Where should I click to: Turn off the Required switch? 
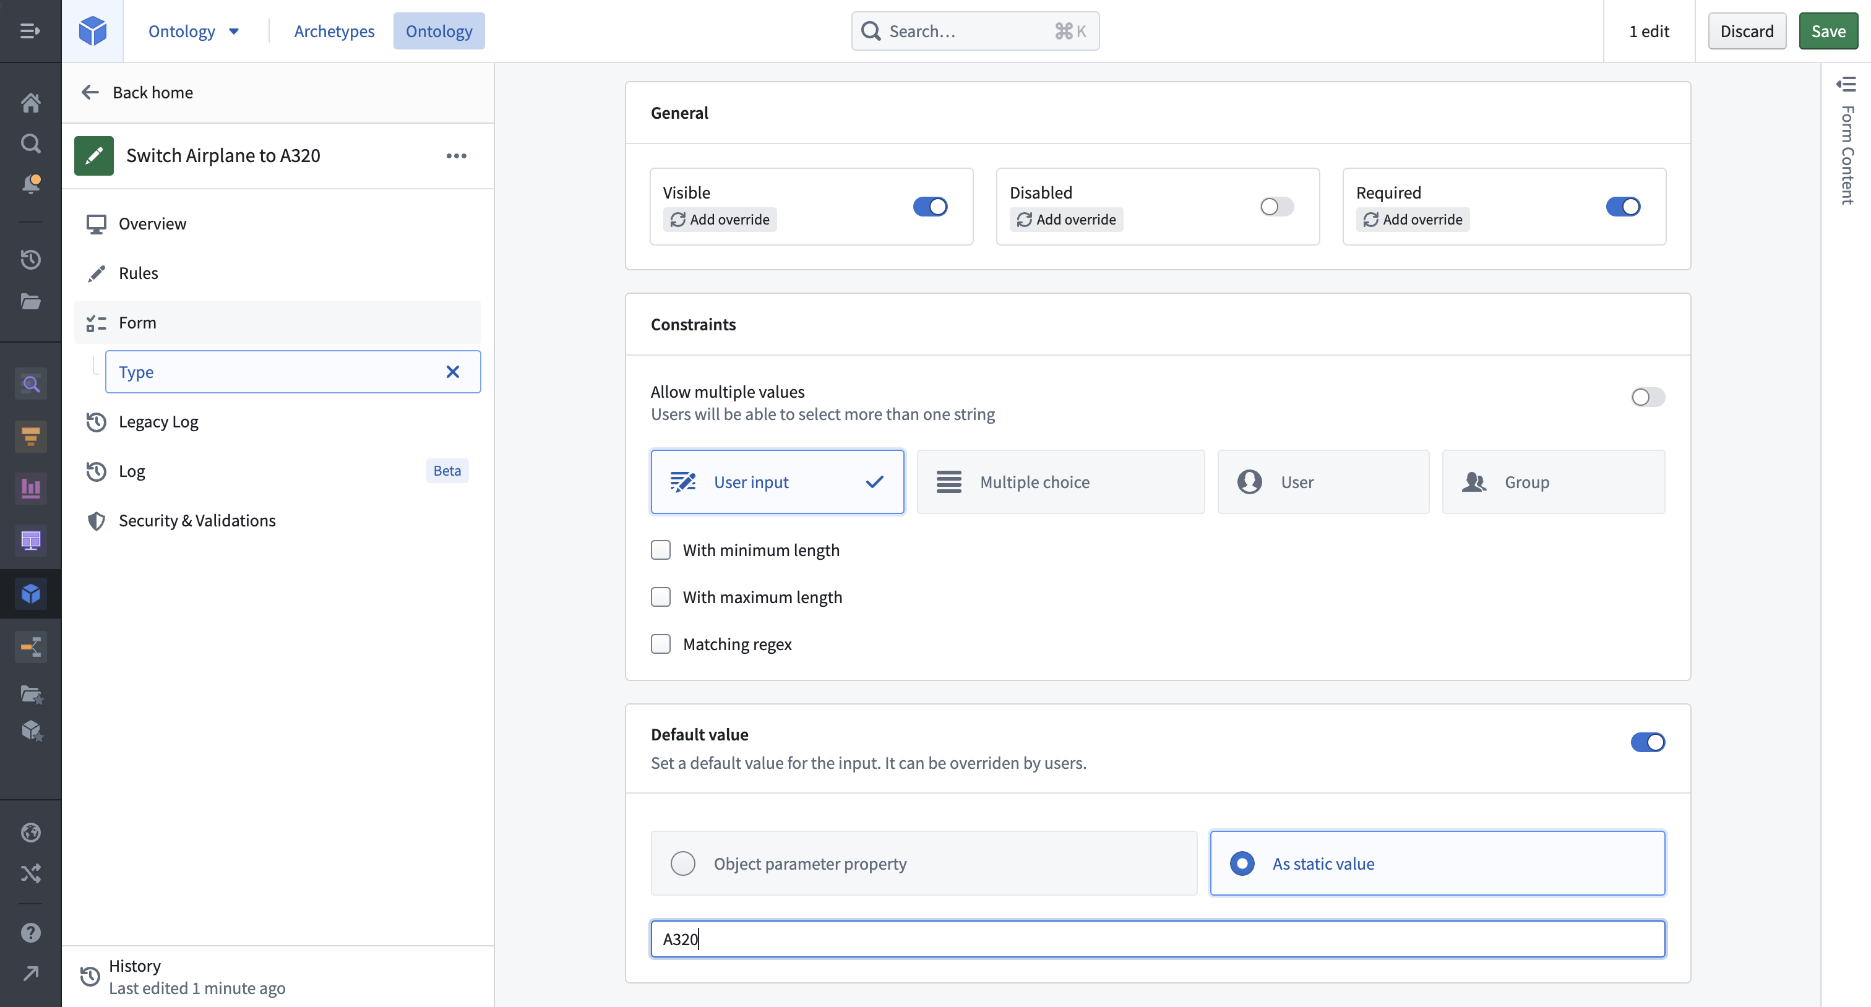tap(1623, 206)
